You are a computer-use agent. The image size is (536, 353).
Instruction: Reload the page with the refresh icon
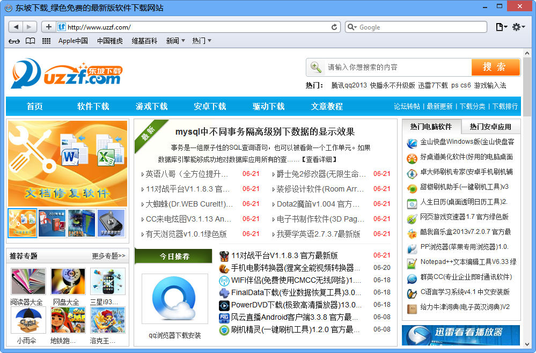[x=334, y=27]
